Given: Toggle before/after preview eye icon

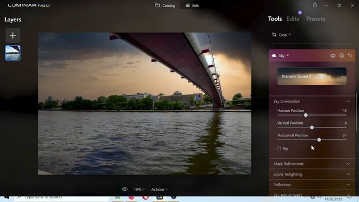Looking at the screenshot, I should point(125,189).
